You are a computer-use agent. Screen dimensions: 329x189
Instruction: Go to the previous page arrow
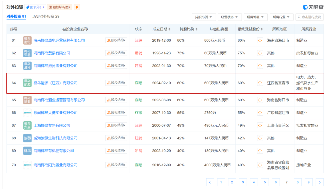[x=210, y=182]
